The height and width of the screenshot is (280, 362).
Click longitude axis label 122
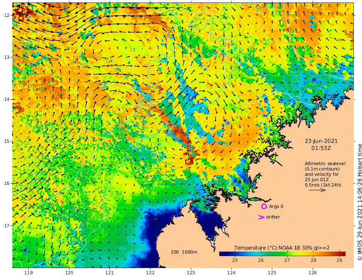(x=150, y=273)
